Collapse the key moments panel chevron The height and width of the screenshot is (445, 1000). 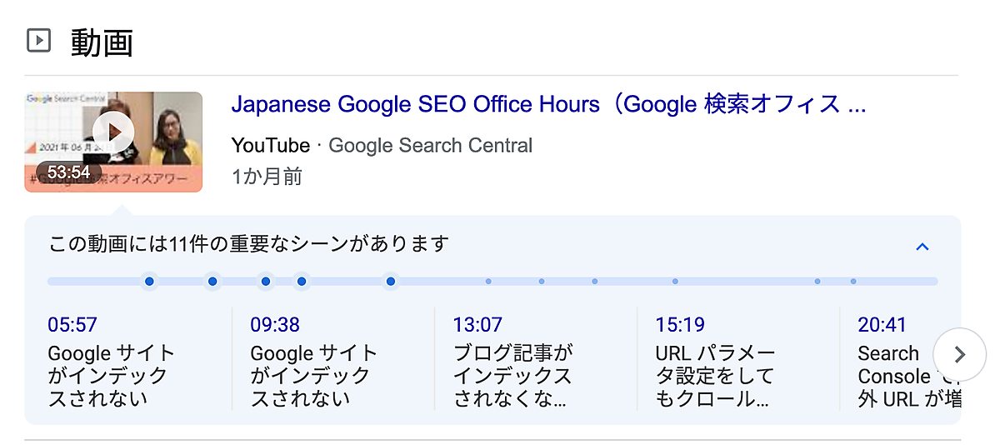(x=922, y=247)
